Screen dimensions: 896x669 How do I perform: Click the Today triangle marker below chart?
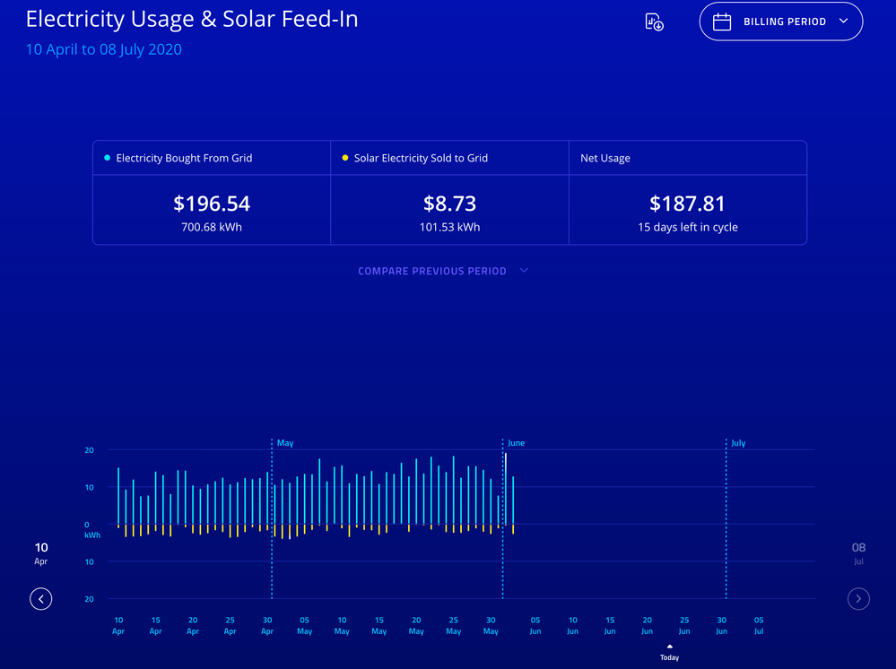click(x=669, y=647)
